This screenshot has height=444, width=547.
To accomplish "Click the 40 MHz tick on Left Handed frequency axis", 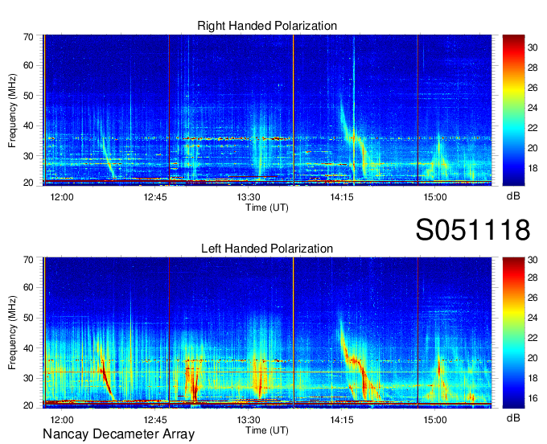I will [28, 348].
